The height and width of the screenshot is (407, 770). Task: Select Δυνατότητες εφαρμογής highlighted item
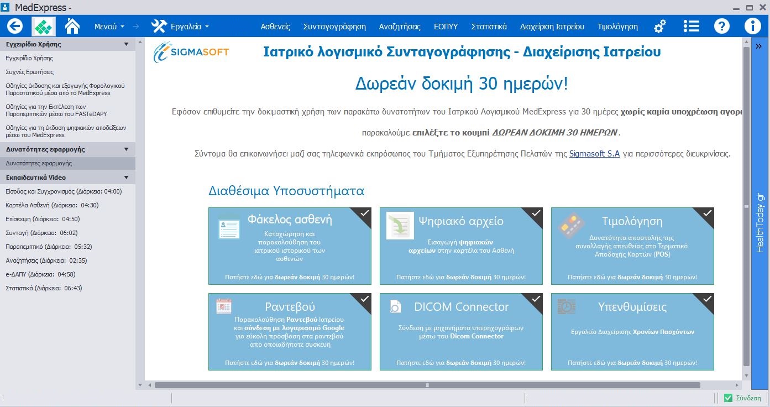(67, 163)
